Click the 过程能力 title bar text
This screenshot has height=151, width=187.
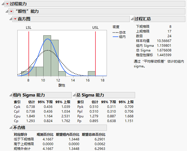(x=18, y=4)
